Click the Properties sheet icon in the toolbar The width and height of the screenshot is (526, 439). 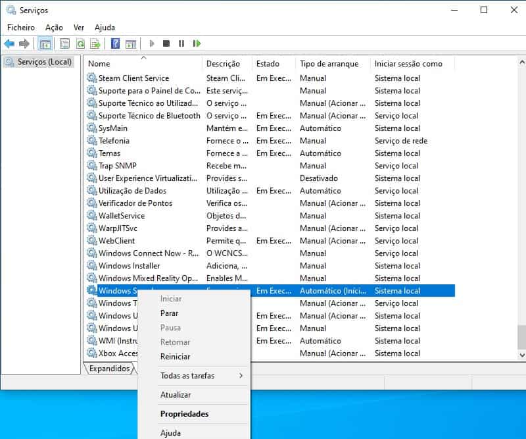pos(64,44)
